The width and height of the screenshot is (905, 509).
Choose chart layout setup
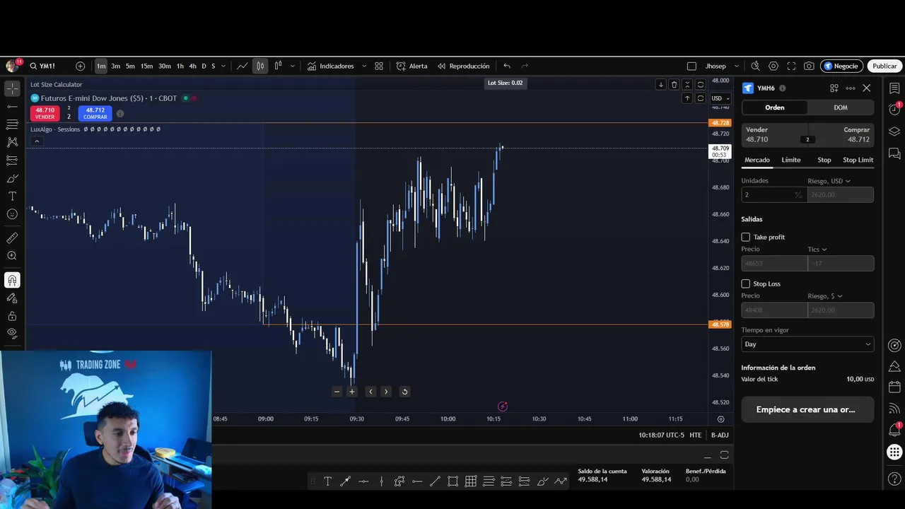pyautogui.click(x=691, y=66)
